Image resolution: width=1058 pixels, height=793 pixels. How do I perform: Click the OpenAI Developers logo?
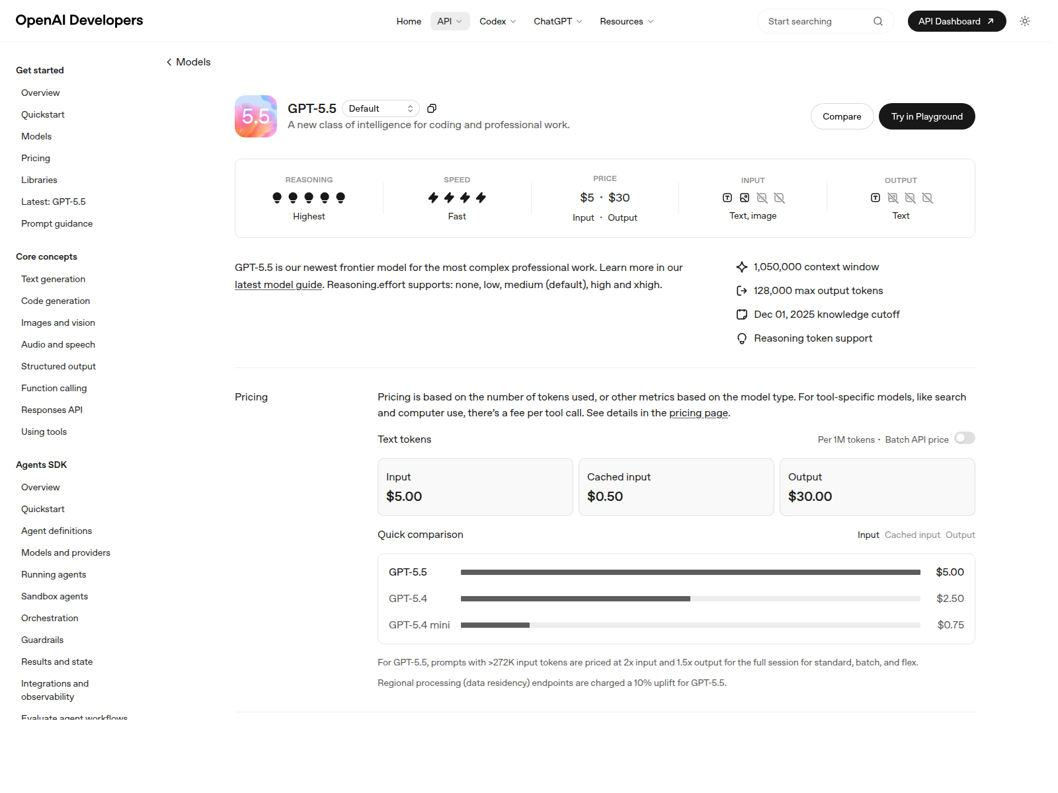tap(79, 20)
